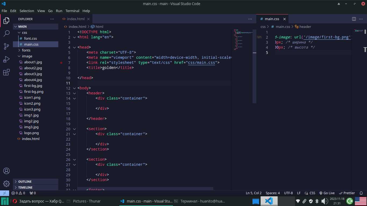
Task: Fold the header tag at line 13
Action: (x=74, y=93)
